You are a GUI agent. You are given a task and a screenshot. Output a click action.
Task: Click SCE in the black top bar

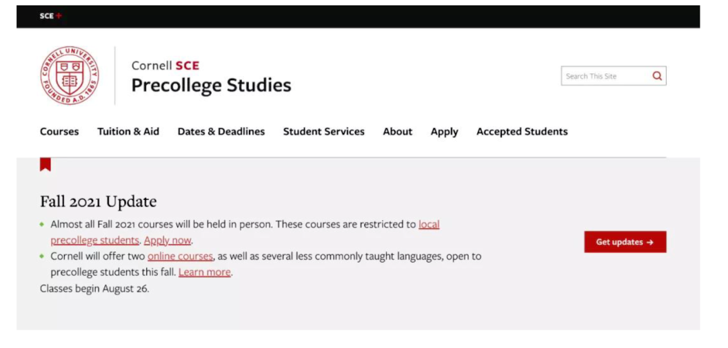pyautogui.click(x=47, y=16)
